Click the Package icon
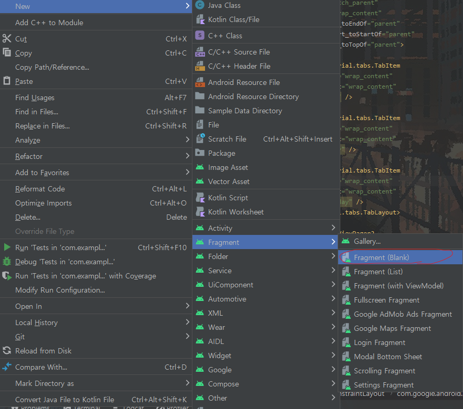 tap(200, 153)
